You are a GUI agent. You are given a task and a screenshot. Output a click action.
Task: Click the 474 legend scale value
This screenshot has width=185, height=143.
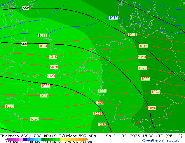[x=8, y=142]
